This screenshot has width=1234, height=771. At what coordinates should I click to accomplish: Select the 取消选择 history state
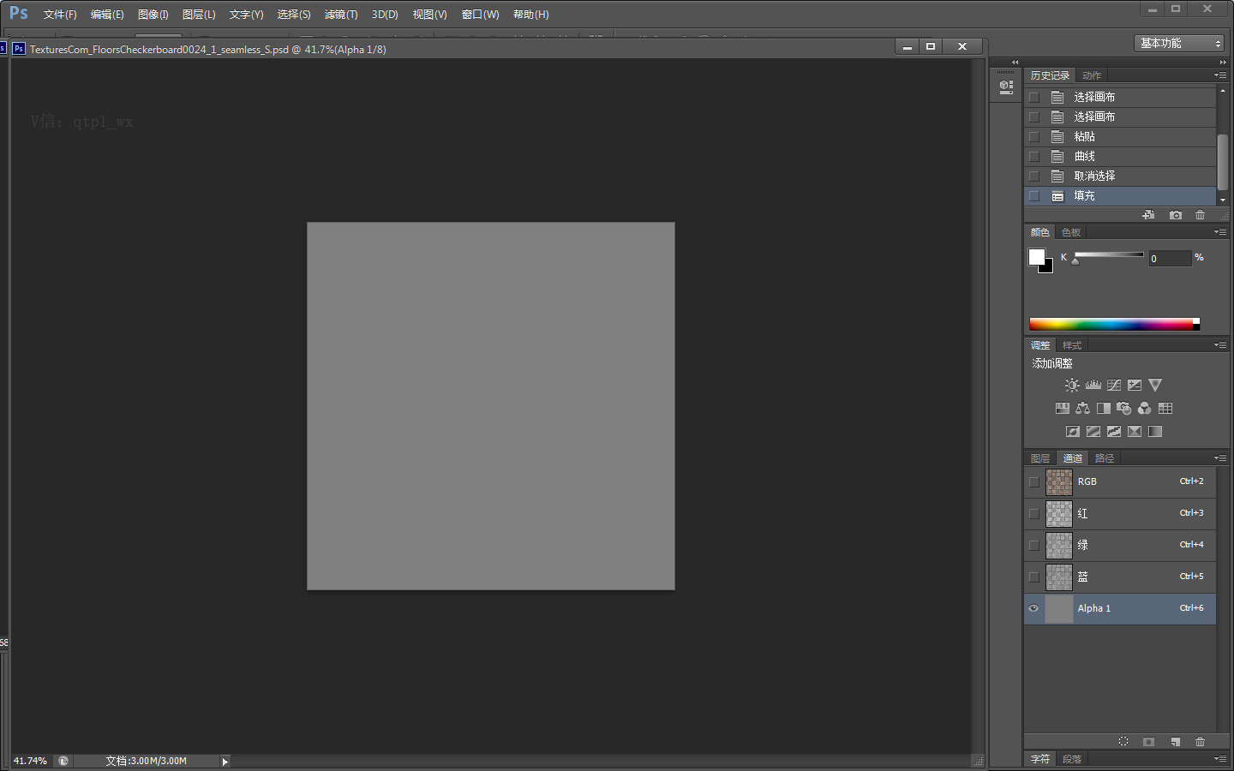click(x=1120, y=176)
